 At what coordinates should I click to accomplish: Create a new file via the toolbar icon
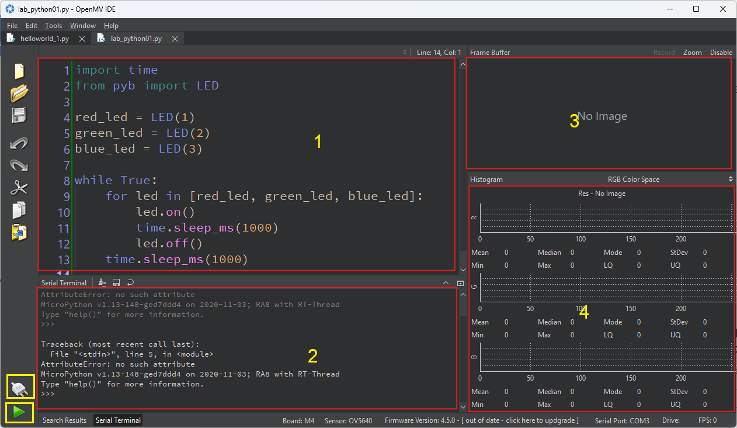click(x=18, y=71)
